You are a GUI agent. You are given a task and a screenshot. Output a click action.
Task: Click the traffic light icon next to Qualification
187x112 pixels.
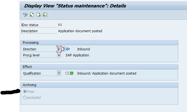69,73
